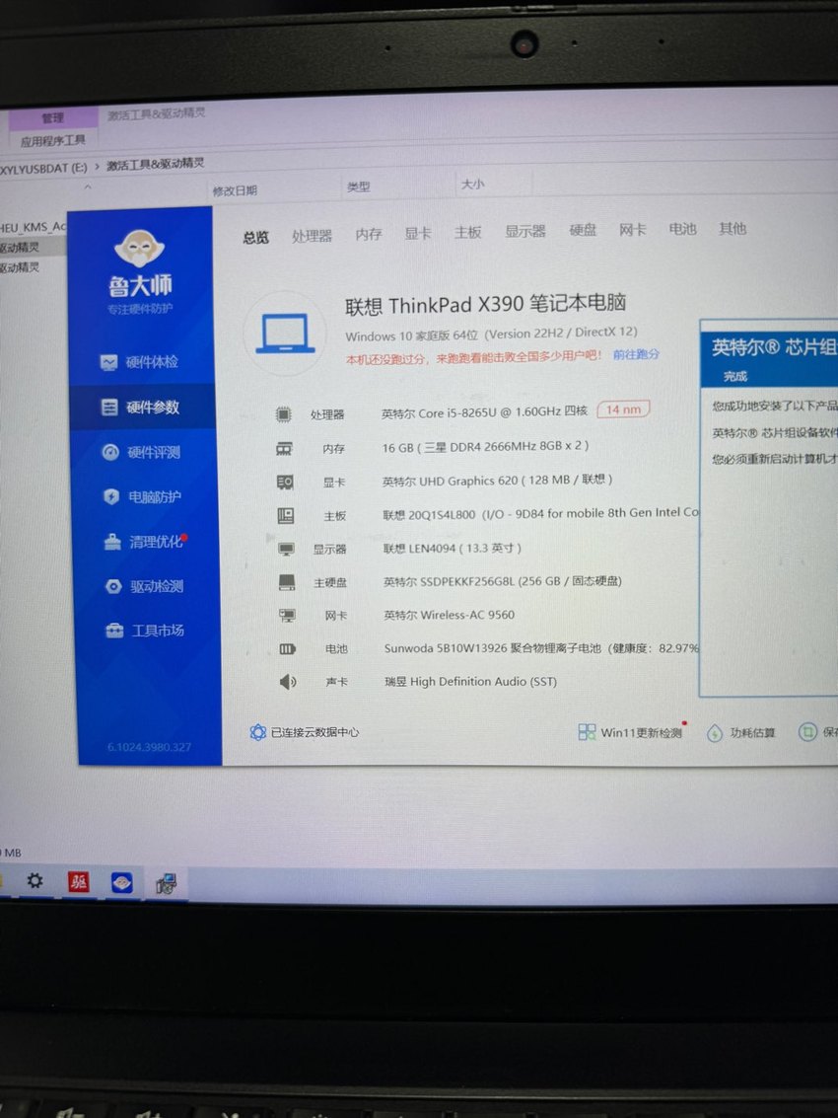Open the 硬盘 tab

point(583,230)
